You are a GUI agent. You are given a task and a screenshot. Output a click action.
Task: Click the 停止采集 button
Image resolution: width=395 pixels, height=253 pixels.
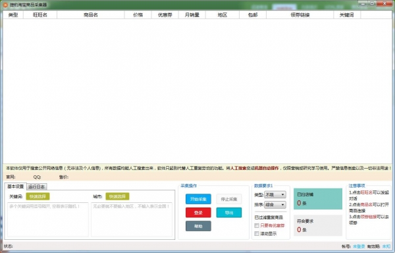click(x=229, y=199)
